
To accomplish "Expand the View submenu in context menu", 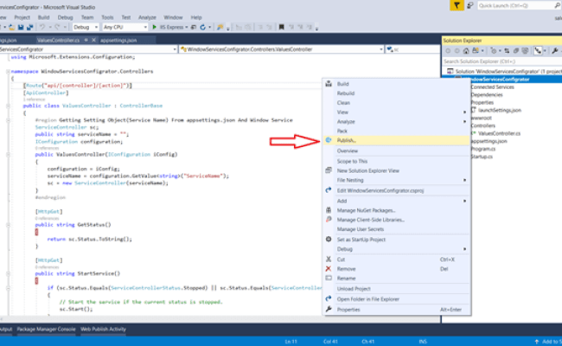I will coord(396,112).
